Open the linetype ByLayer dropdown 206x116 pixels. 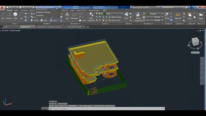(x=154, y=20)
